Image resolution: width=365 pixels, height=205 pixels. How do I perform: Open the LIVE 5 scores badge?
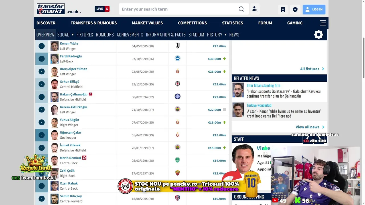click(x=102, y=9)
